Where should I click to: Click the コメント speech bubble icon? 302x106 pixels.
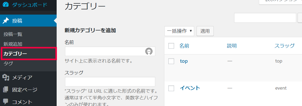[6, 101]
